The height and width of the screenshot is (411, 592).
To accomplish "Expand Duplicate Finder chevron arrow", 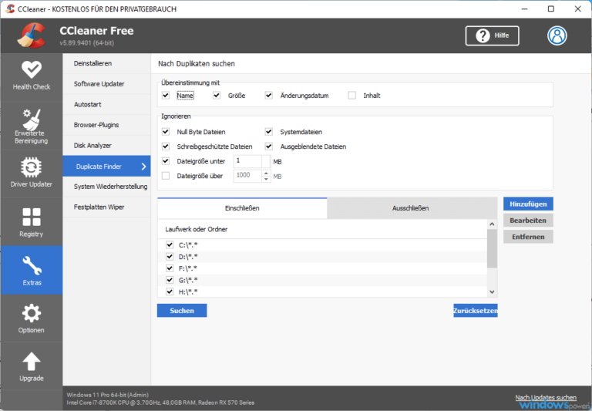I will click(x=144, y=166).
